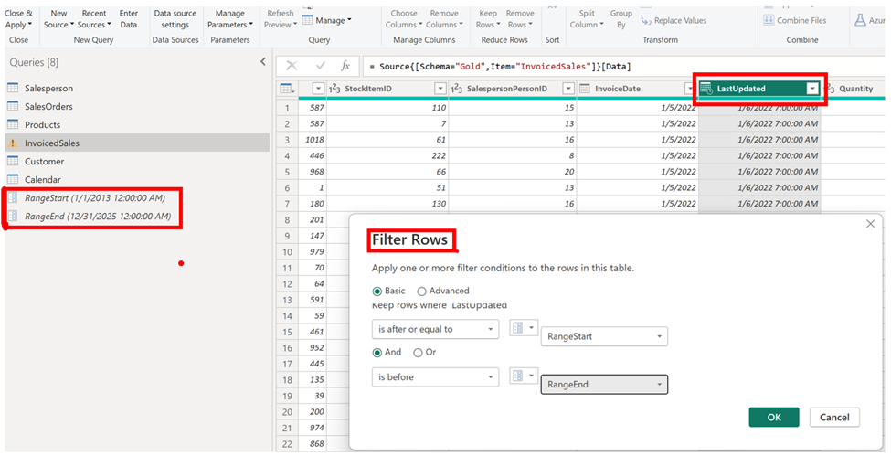
Task: Choose the And condition
Action: 377,353
